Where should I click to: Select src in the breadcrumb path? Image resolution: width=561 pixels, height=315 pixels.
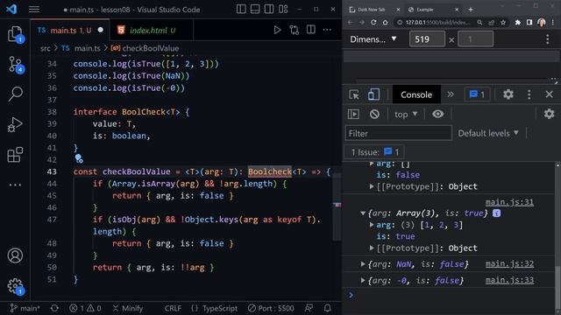(45, 48)
